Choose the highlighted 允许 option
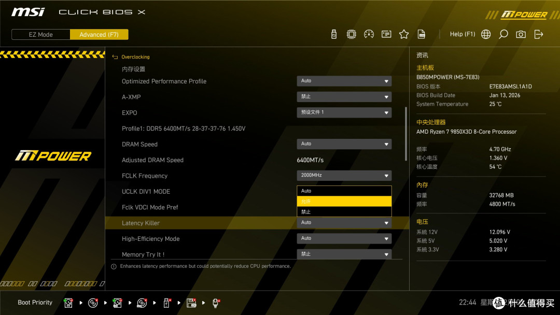The image size is (560, 315). point(344,202)
